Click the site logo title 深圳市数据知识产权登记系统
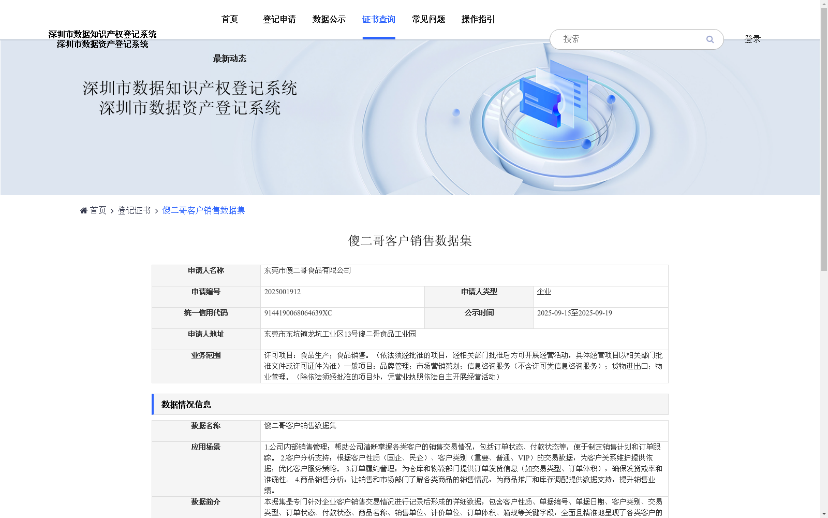Viewport: 828px width, 518px height. coord(102,34)
